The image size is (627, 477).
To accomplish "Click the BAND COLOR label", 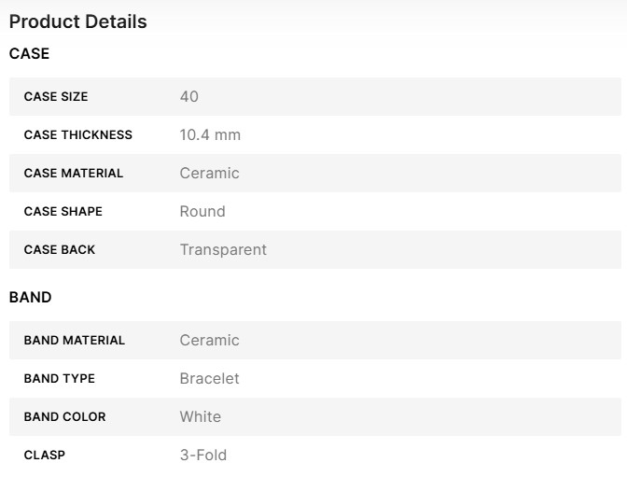I will [x=65, y=417].
